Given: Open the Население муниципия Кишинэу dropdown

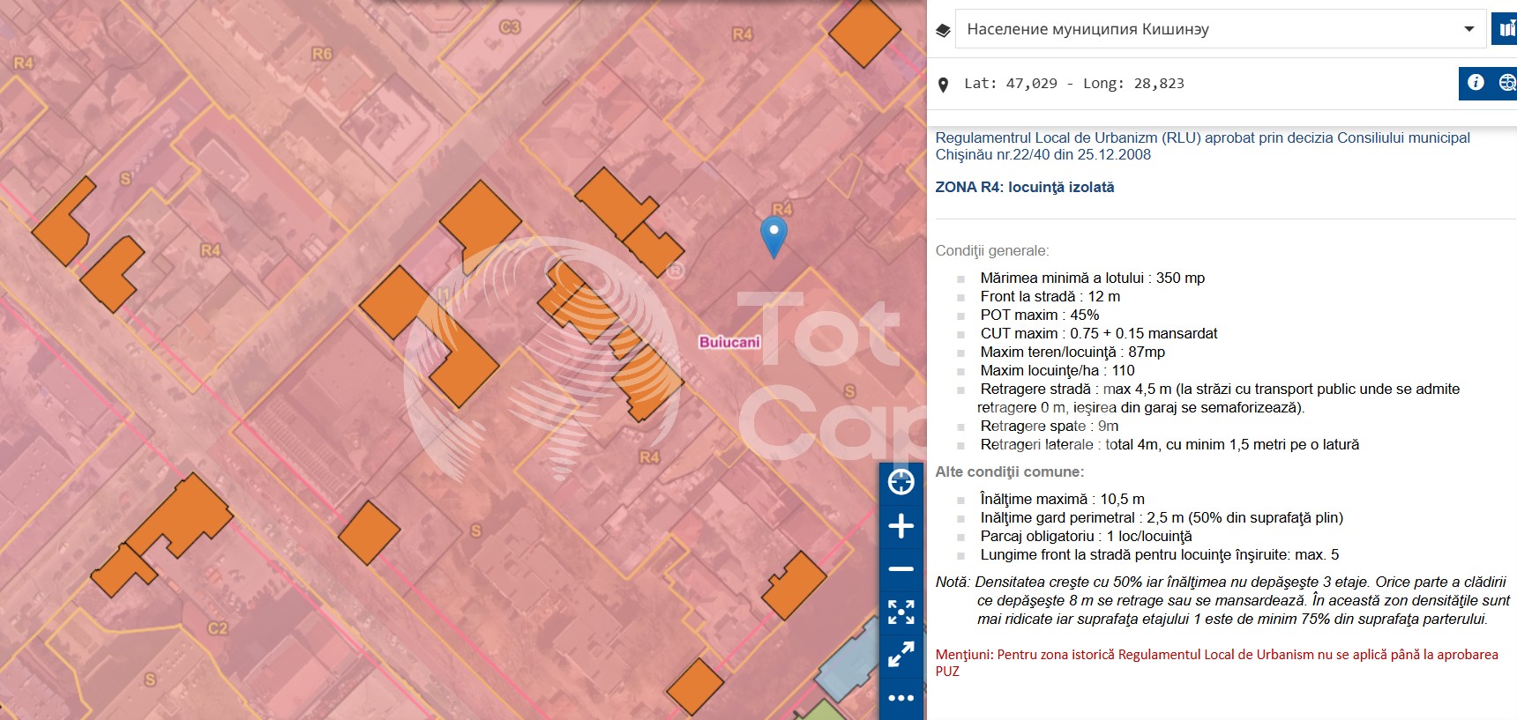Looking at the screenshot, I should coord(1208,29).
